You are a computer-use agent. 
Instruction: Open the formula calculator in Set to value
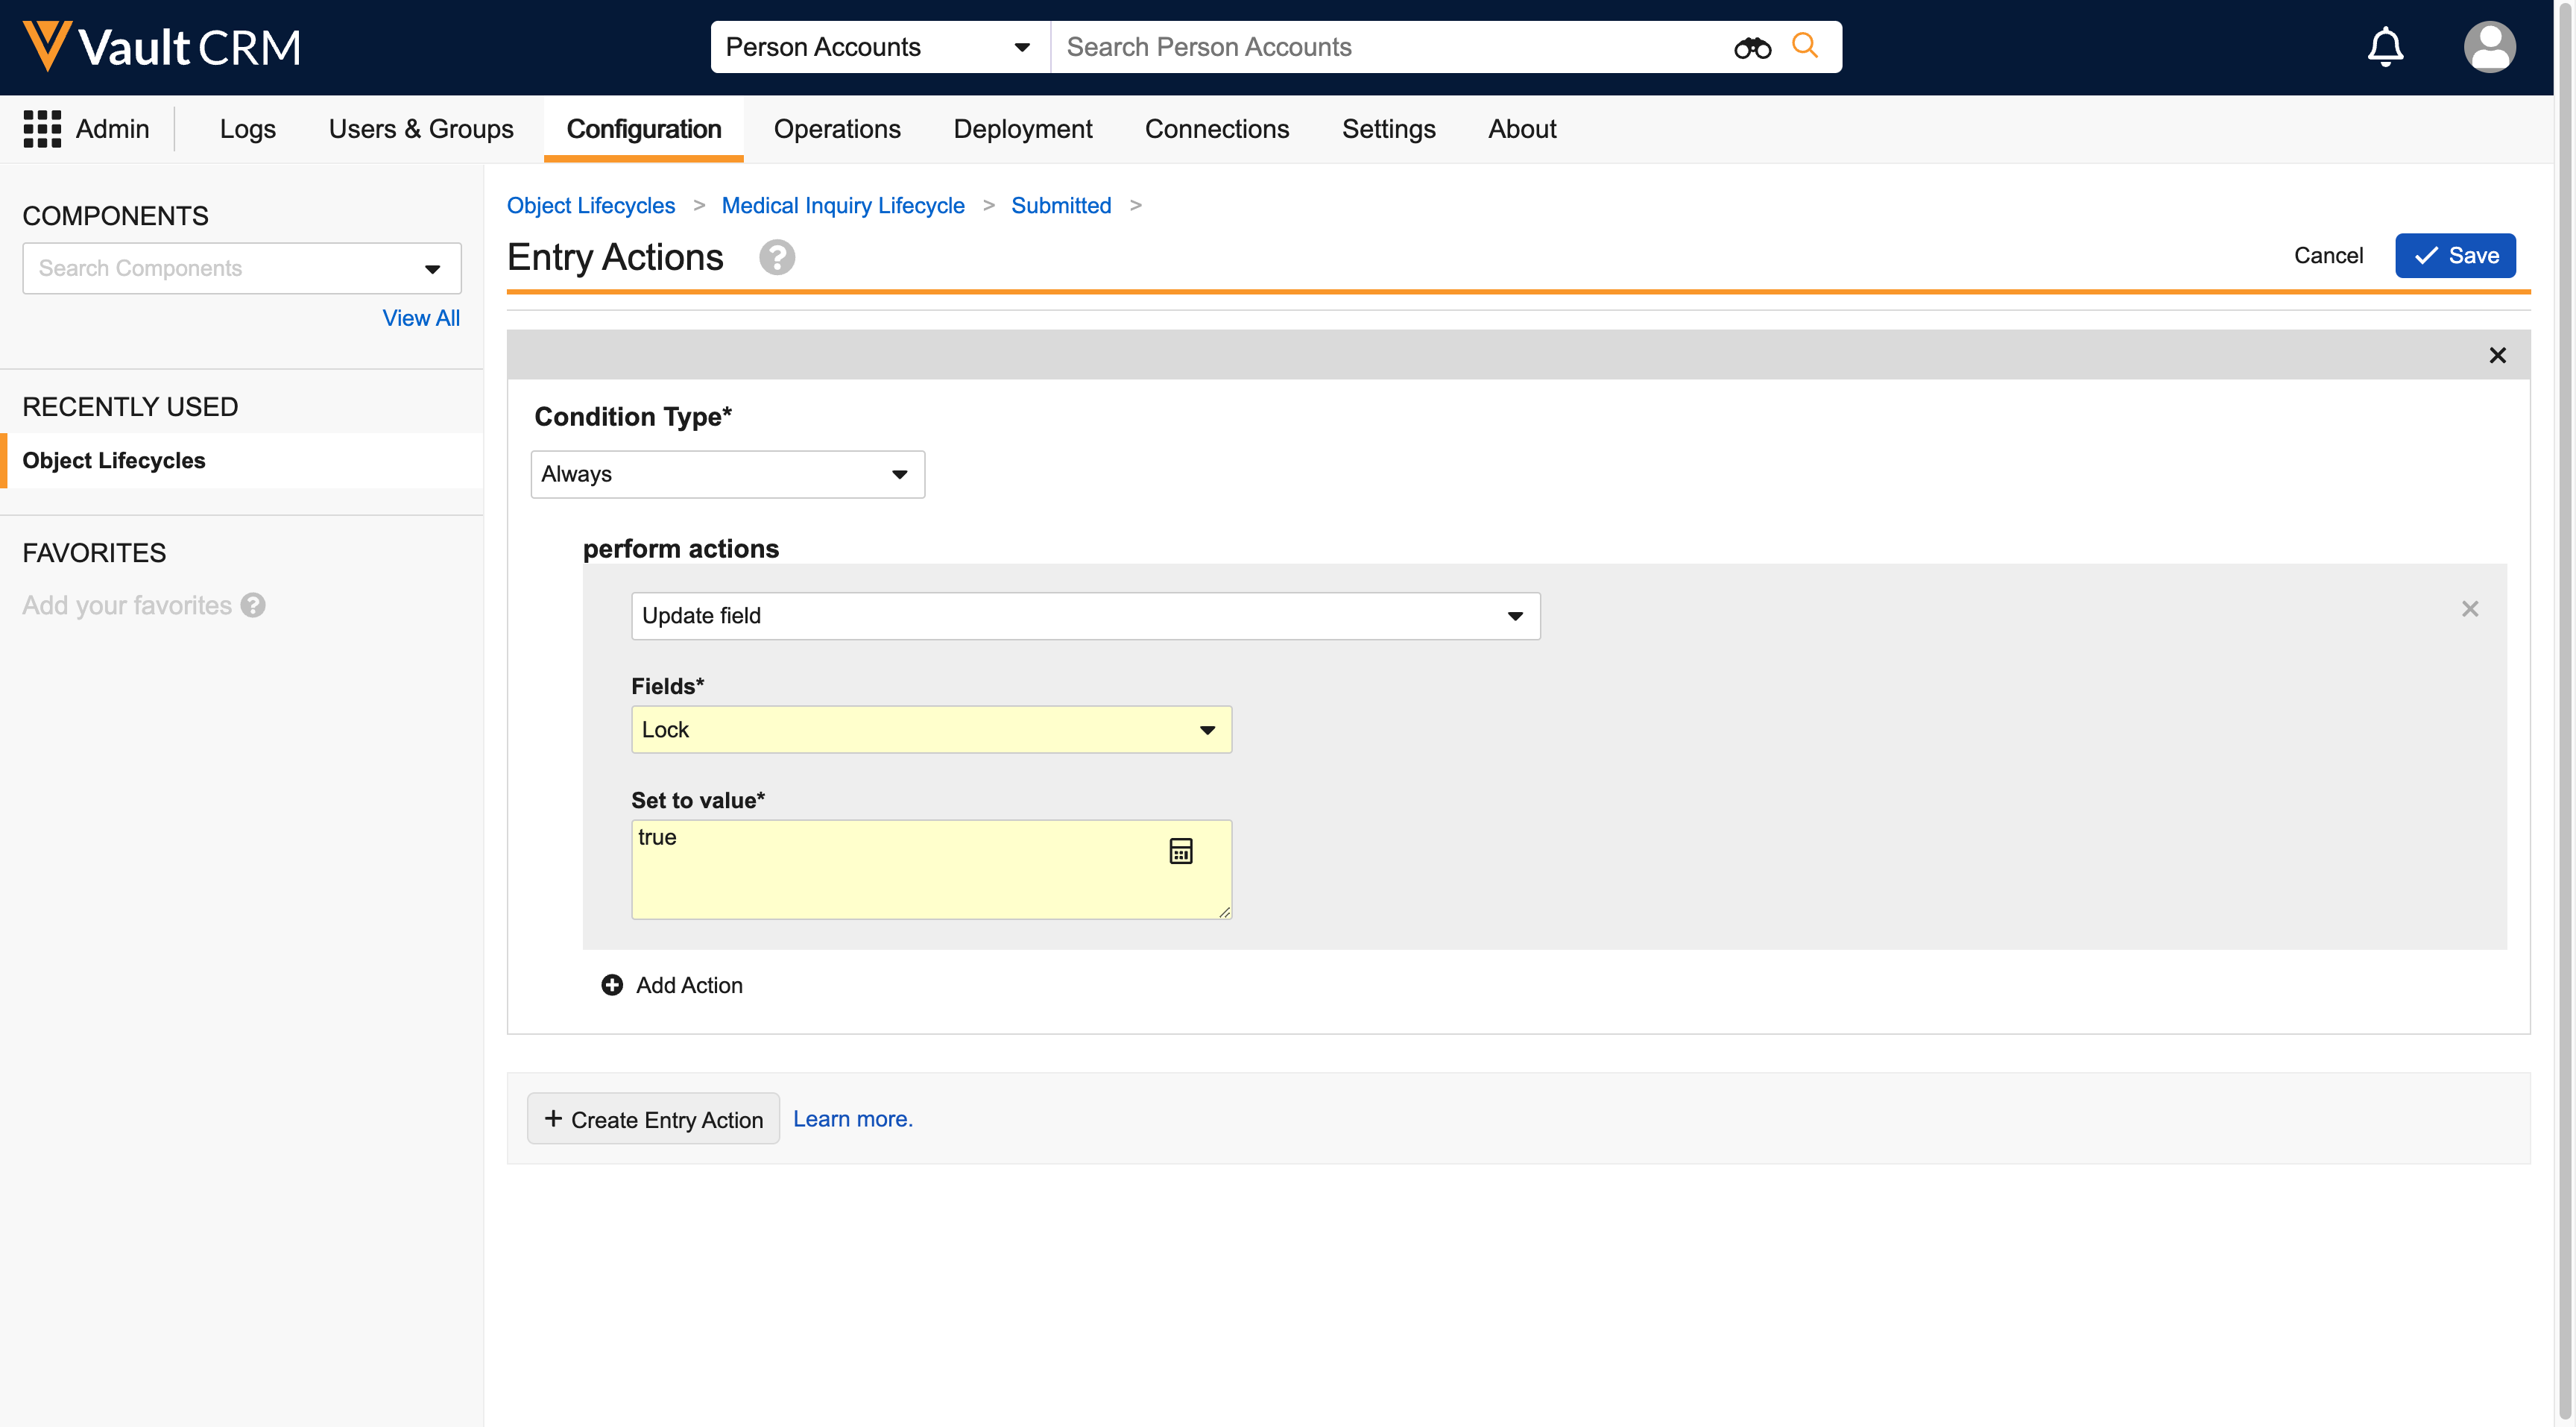(1181, 851)
